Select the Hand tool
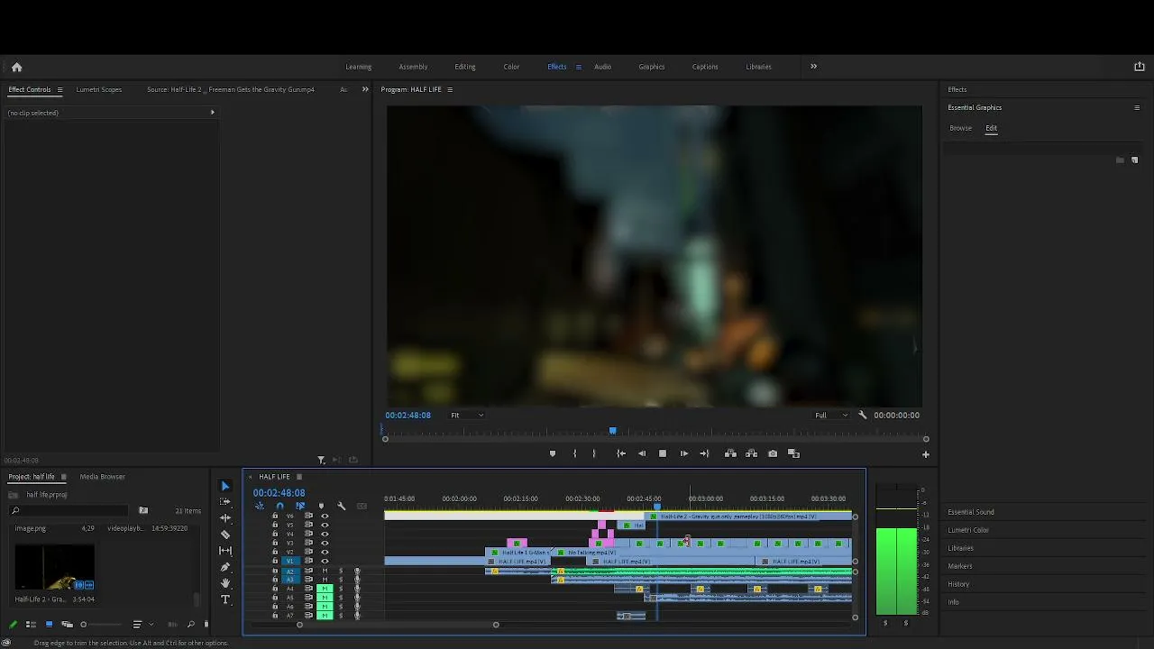The image size is (1154, 649). [x=225, y=583]
